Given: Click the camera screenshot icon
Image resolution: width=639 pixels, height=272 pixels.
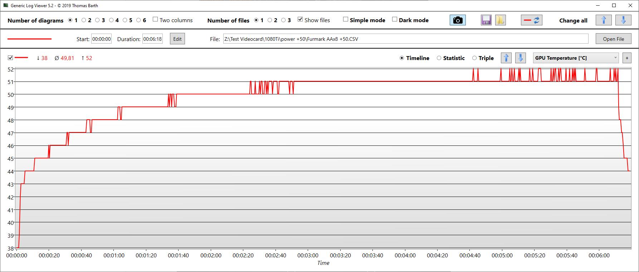Looking at the screenshot, I should 458,20.
